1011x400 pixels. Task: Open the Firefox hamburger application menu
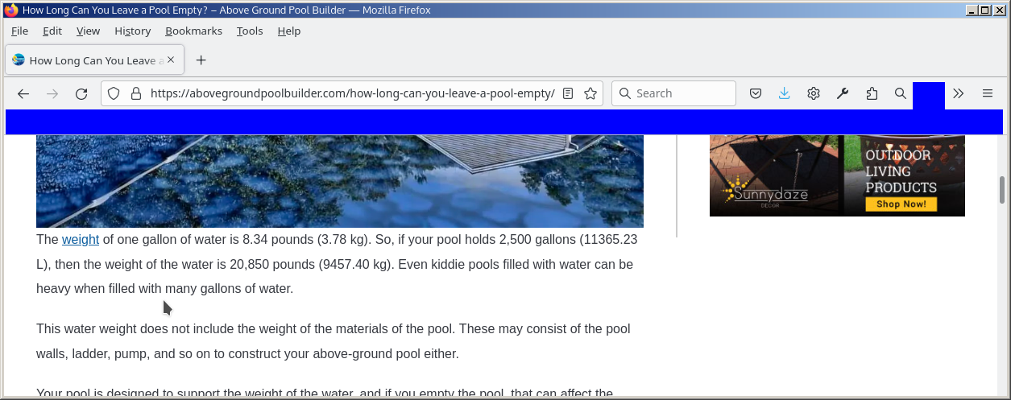pyautogui.click(x=988, y=93)
